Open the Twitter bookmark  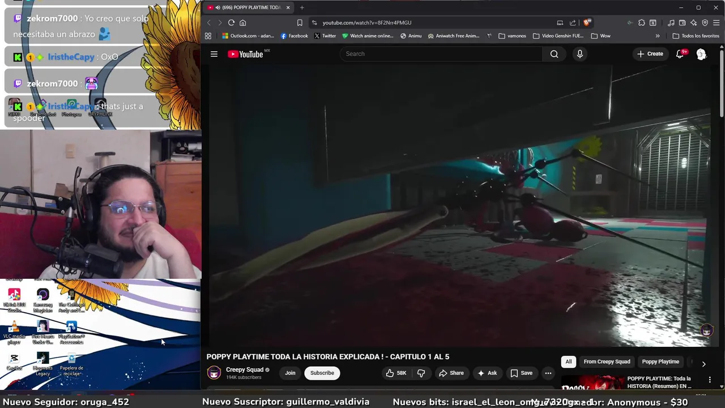[325, 36]
